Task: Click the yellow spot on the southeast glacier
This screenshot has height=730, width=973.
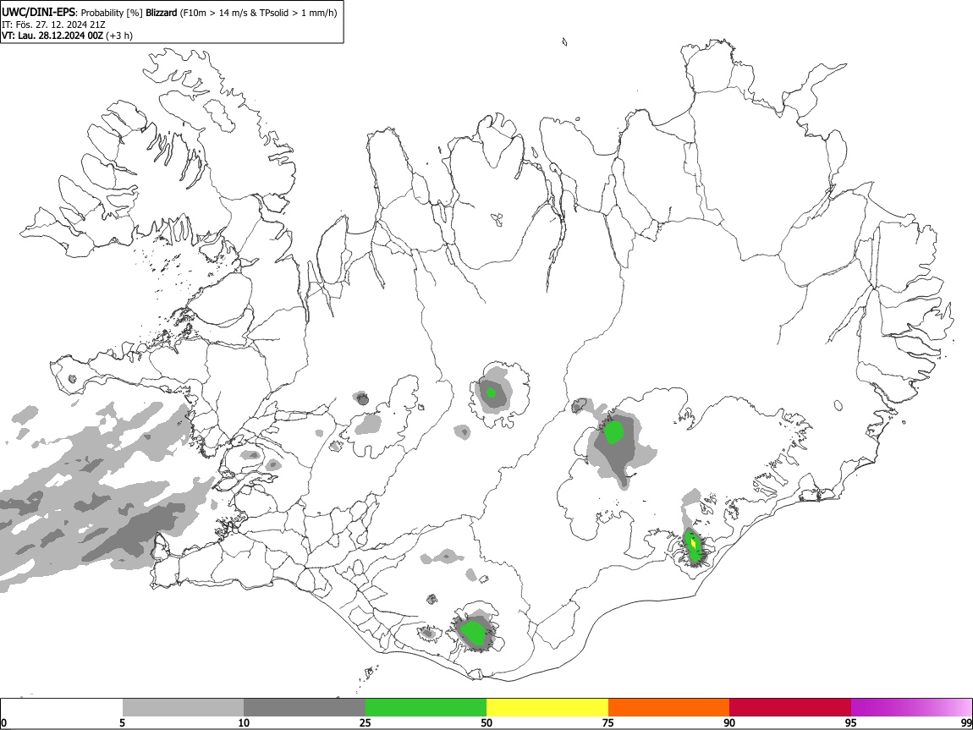Action: pos(693,543)
